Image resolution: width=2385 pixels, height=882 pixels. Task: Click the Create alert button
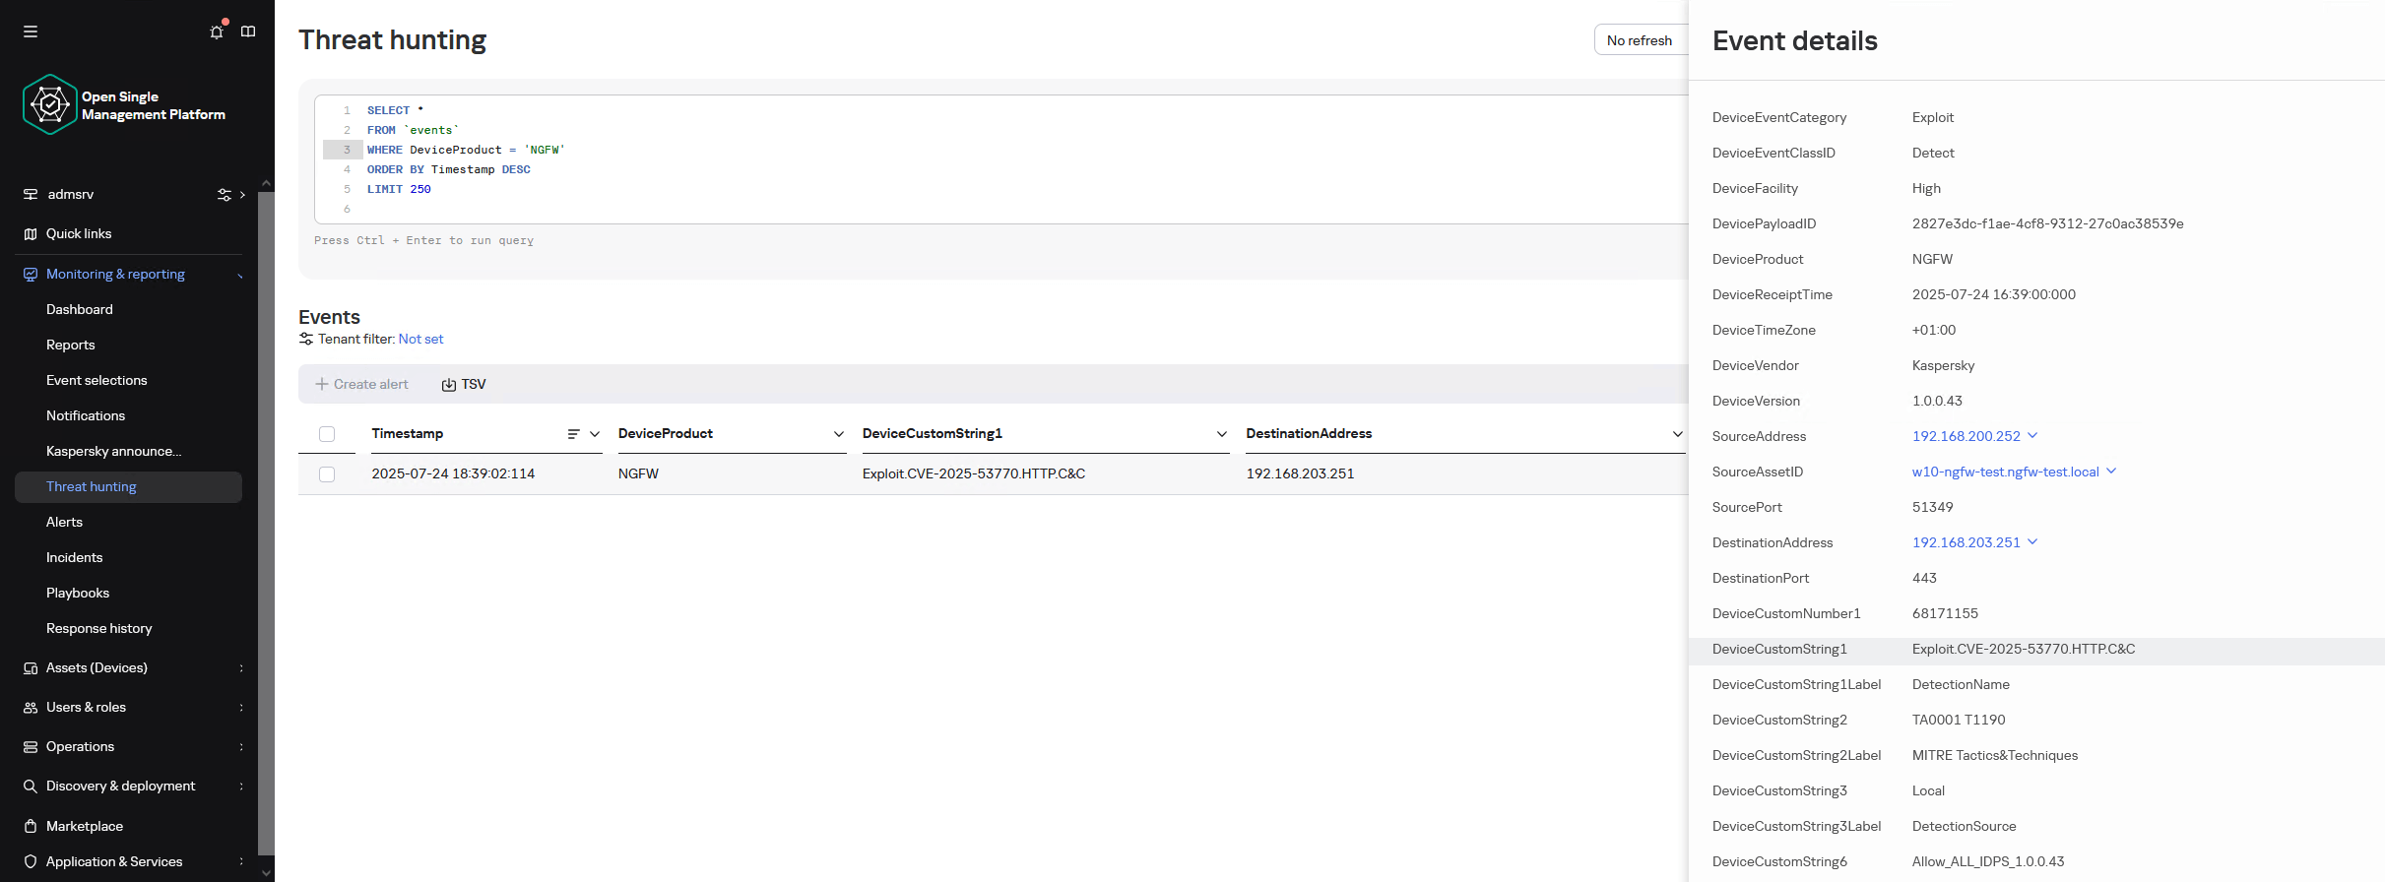pyautogui.click(x=361, y=384)
